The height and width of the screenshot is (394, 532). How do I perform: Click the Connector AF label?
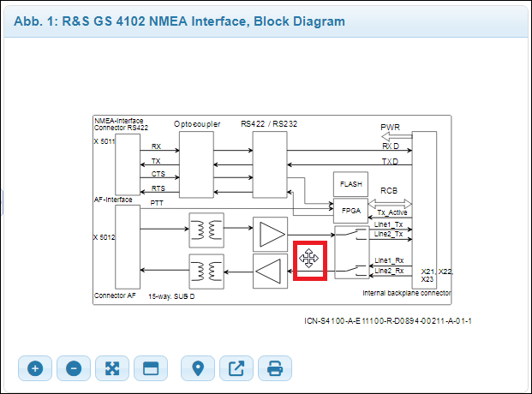pos(115,295)
